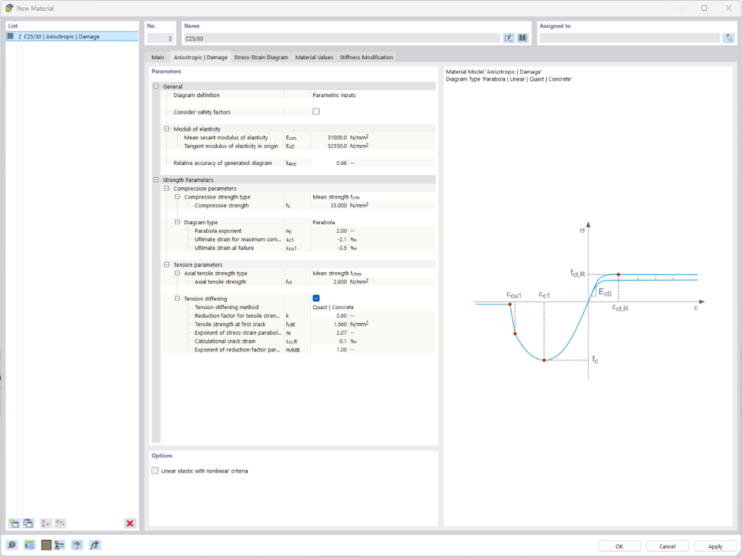
Task: Click the Name field containing C25/30
Action: pyautogui.click(x=342, y=39)
